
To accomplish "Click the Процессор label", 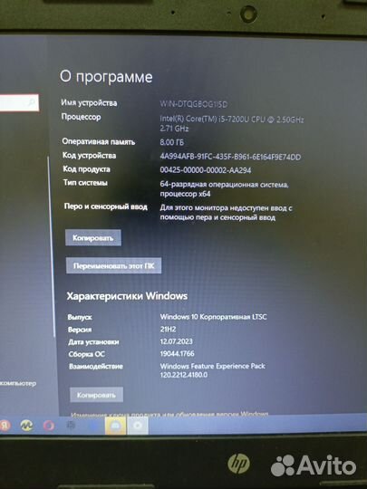I will (82, 117).
